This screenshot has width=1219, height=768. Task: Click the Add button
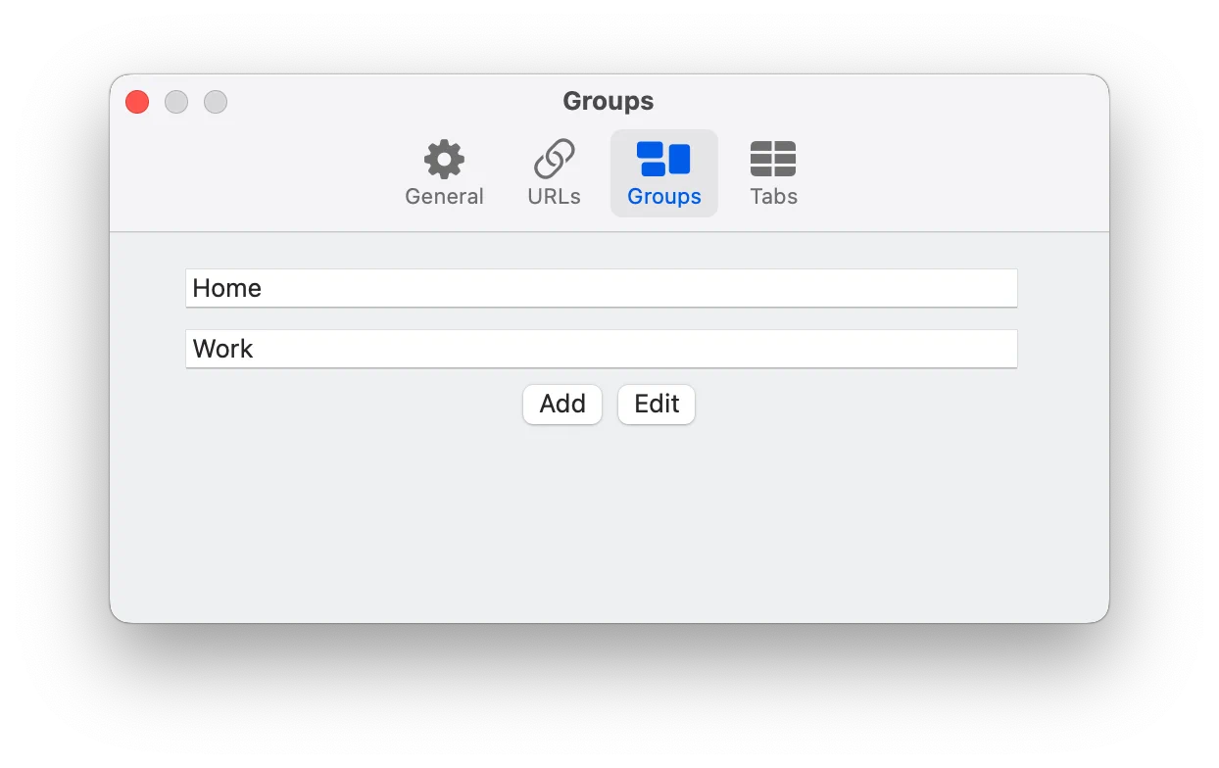click(561, 404)
